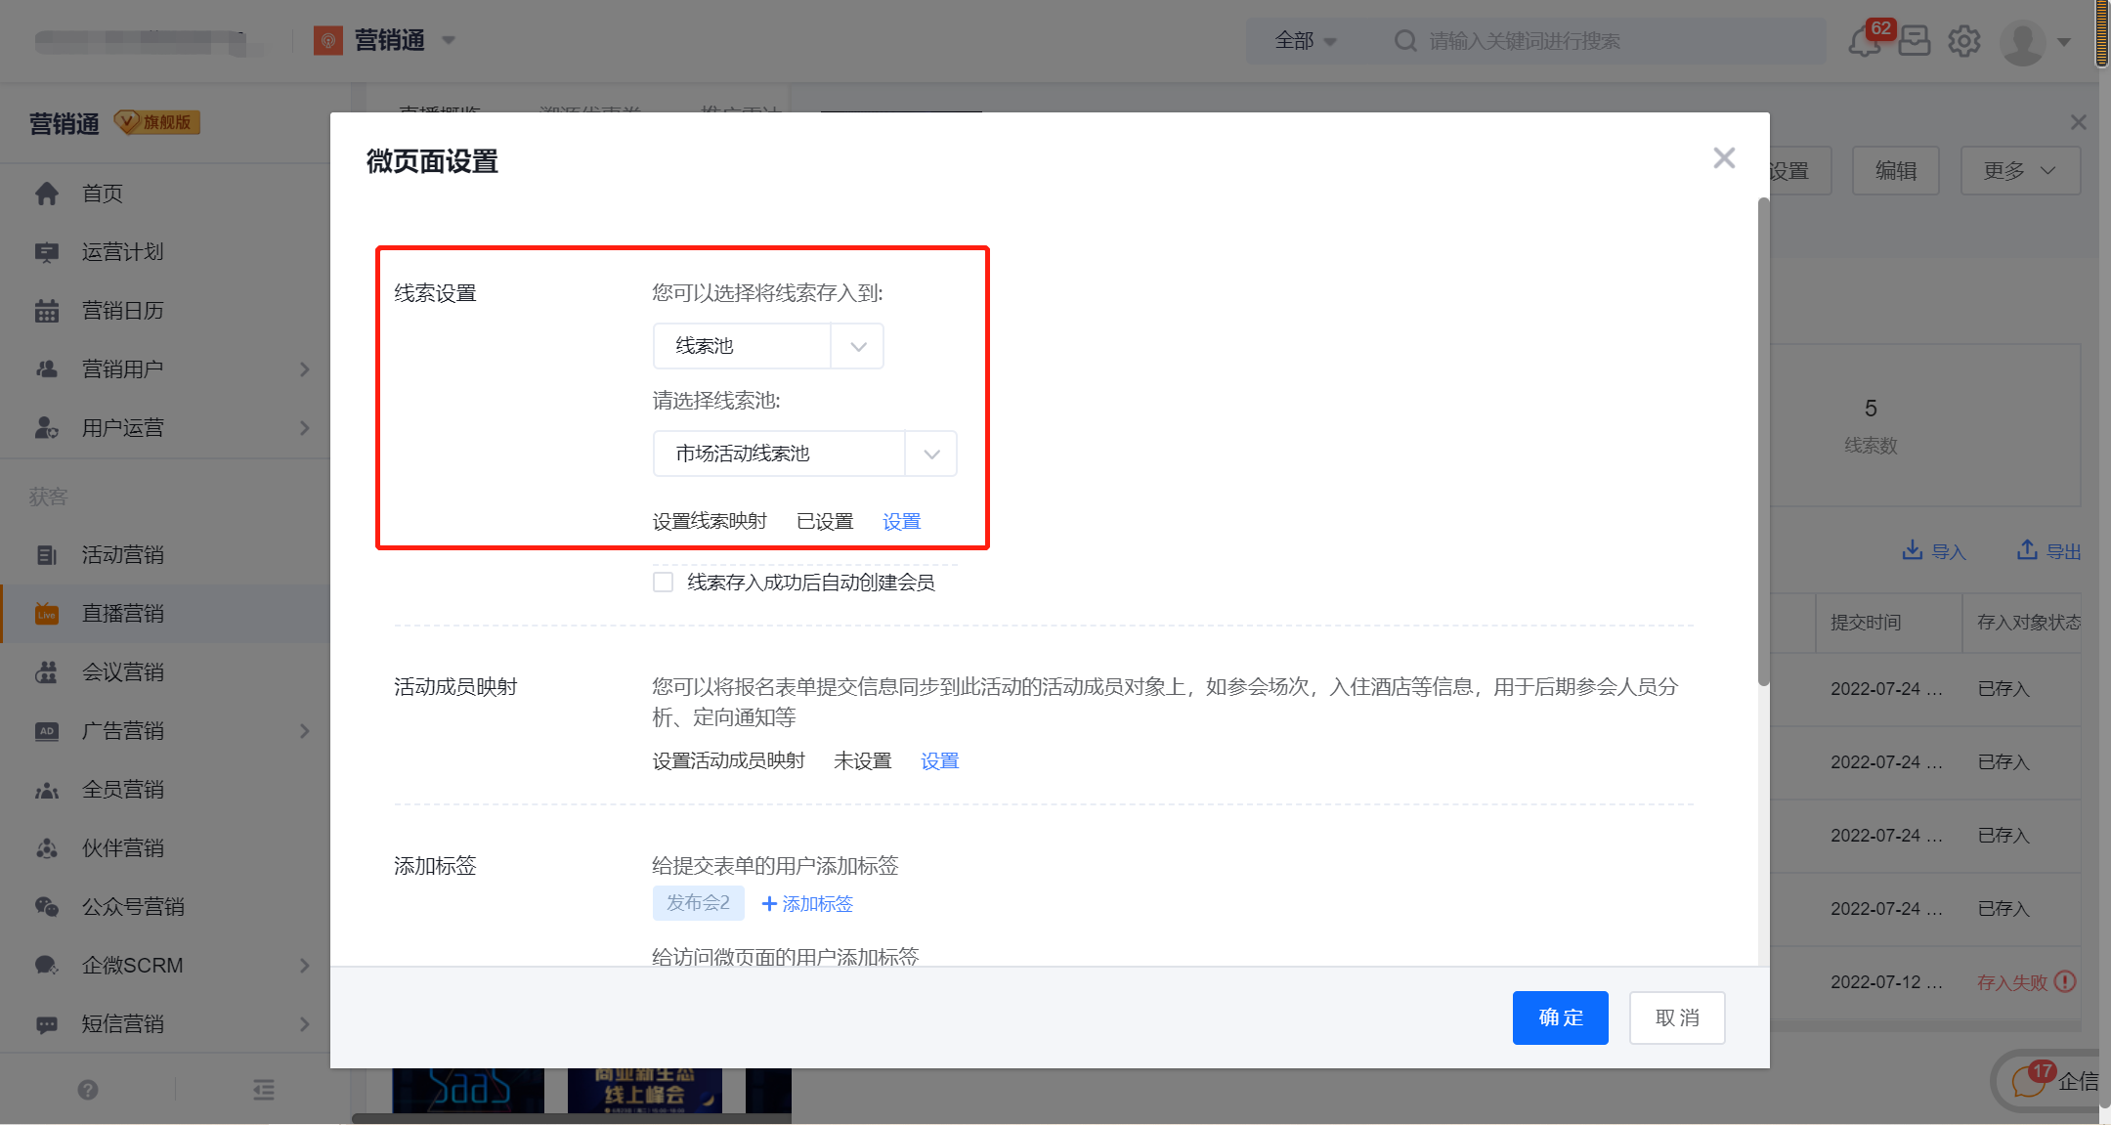The image size is (2111, 1125).
Task: Expand the 企微SCRM submenu arrow
Action: [x=305, y=966]
